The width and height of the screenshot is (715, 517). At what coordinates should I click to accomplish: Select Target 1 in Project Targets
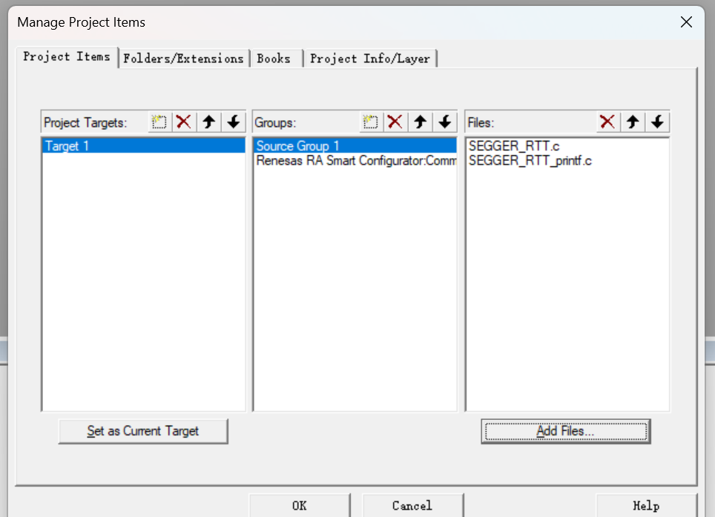pyautogui.click(x=144, y=146)
